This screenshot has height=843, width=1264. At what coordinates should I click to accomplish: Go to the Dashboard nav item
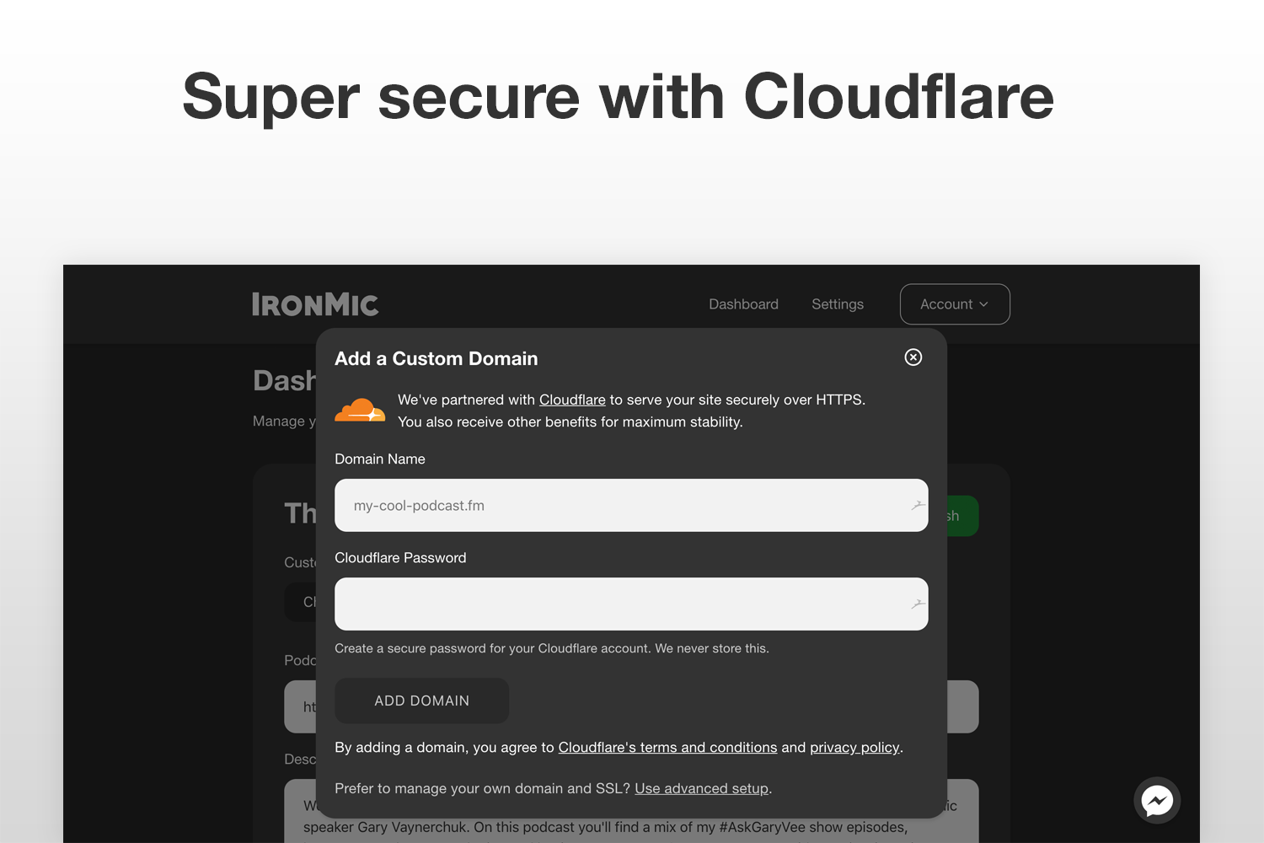click(x=743, y=304)
